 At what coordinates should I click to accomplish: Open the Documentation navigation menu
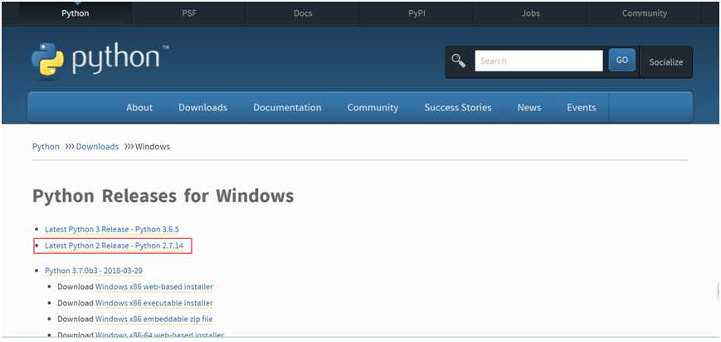pos(287,107)
